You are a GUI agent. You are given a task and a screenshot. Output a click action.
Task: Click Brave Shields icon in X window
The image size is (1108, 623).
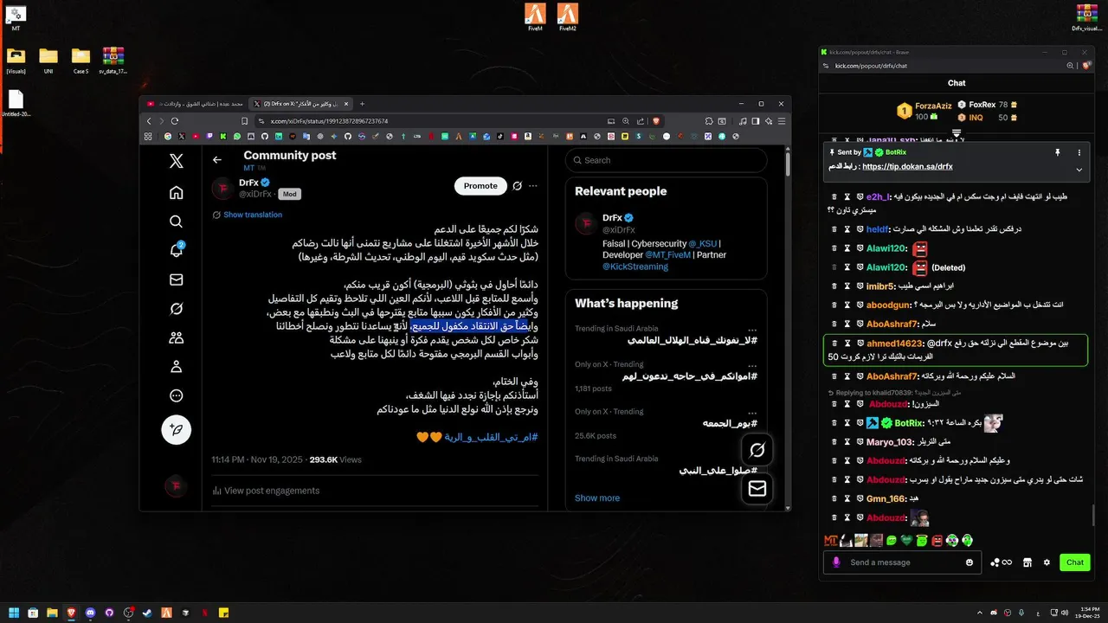[x=655, y=121]
